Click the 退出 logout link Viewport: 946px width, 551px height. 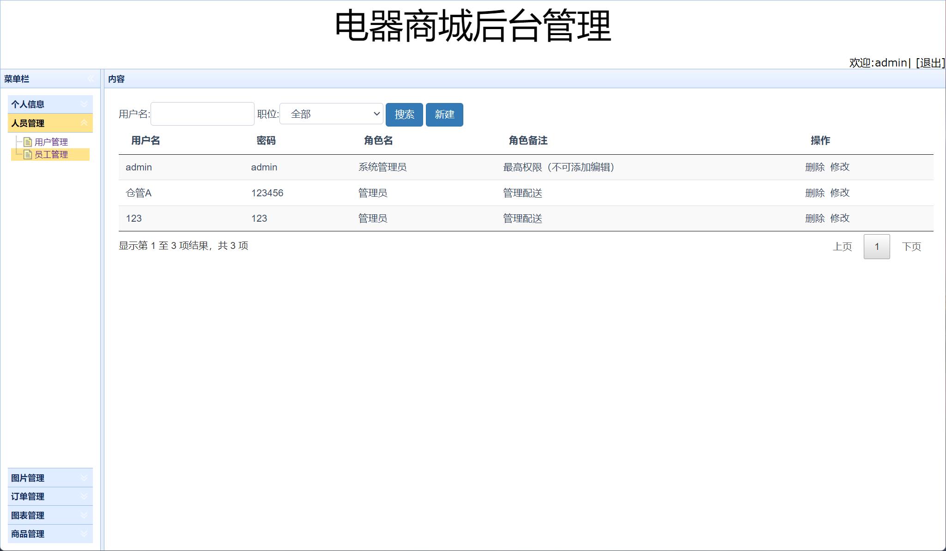(929, 62)
